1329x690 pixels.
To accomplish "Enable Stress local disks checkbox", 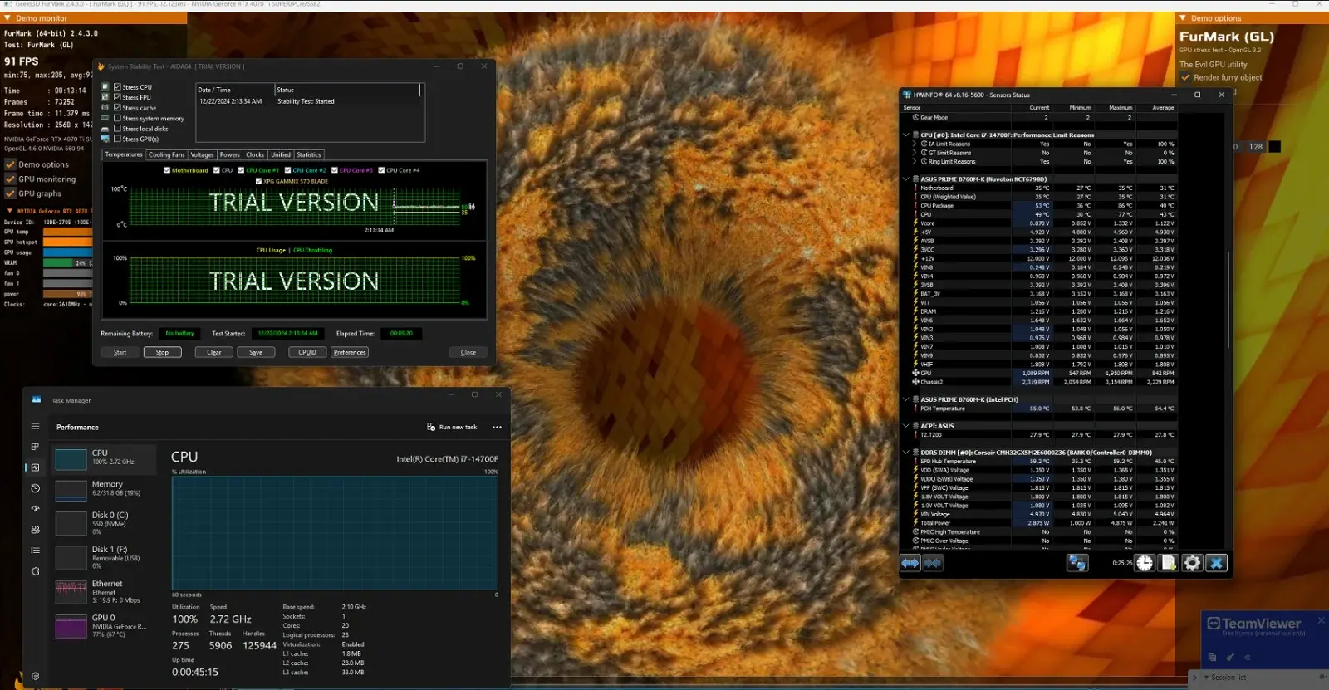I will pos(117,129).
